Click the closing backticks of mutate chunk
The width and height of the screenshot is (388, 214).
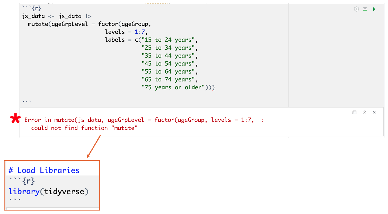point(26,101)
